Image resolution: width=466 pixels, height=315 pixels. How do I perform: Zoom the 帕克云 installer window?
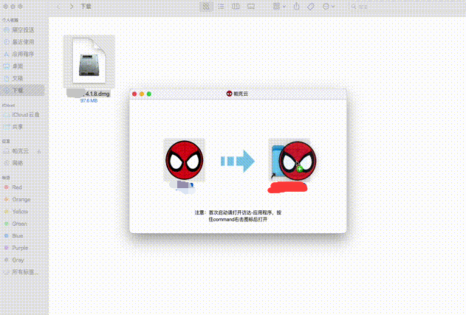149,94
